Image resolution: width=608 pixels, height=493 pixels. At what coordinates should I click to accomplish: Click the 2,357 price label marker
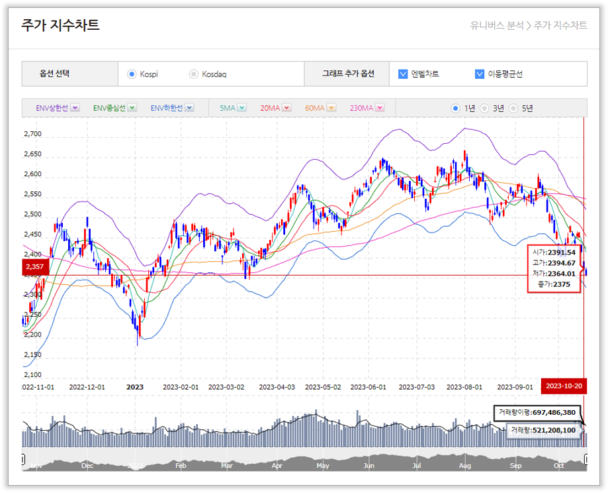click(34, 268)
